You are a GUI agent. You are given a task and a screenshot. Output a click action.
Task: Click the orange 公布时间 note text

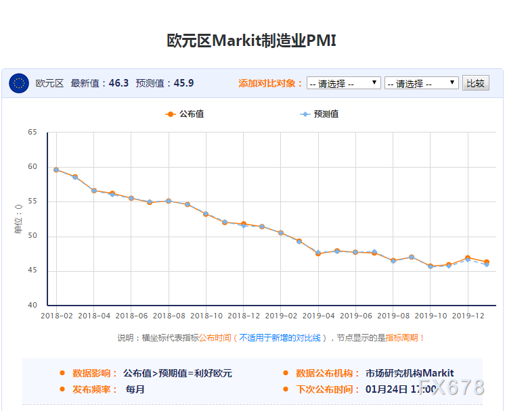click(x=215, y=338)
